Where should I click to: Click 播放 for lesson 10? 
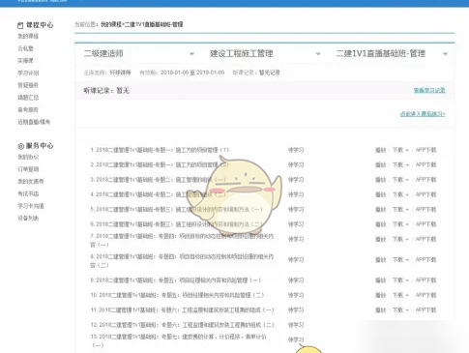click(381, 295)
